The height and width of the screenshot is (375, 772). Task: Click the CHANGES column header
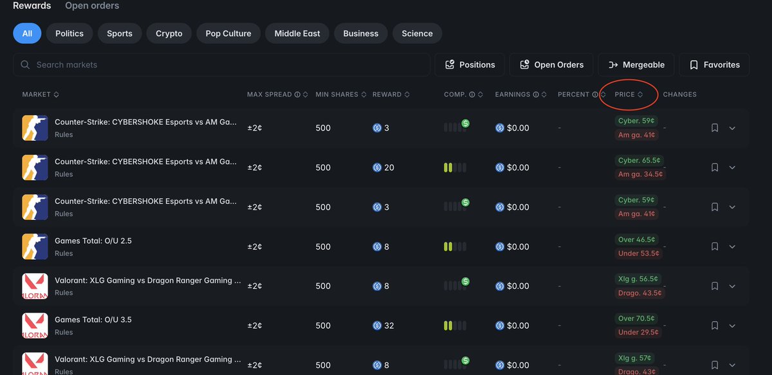point(680,95)
